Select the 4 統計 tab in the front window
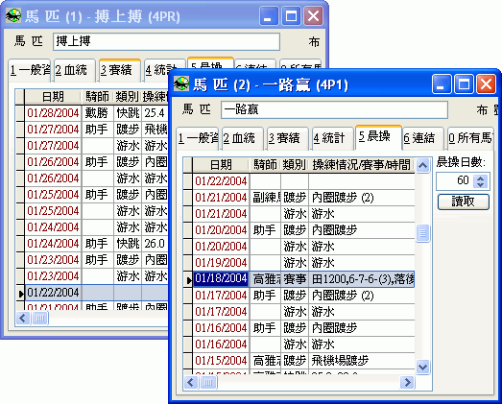 (x=333, y=138)
